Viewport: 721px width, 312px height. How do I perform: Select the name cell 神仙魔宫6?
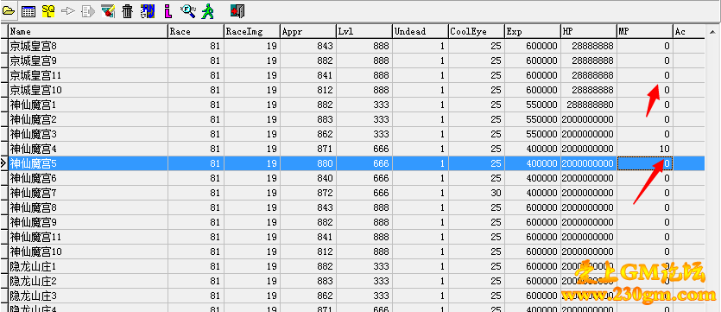click(x=88, y=178)
